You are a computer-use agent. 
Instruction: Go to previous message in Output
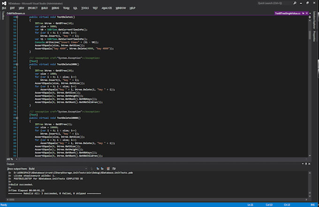[98, 169]
